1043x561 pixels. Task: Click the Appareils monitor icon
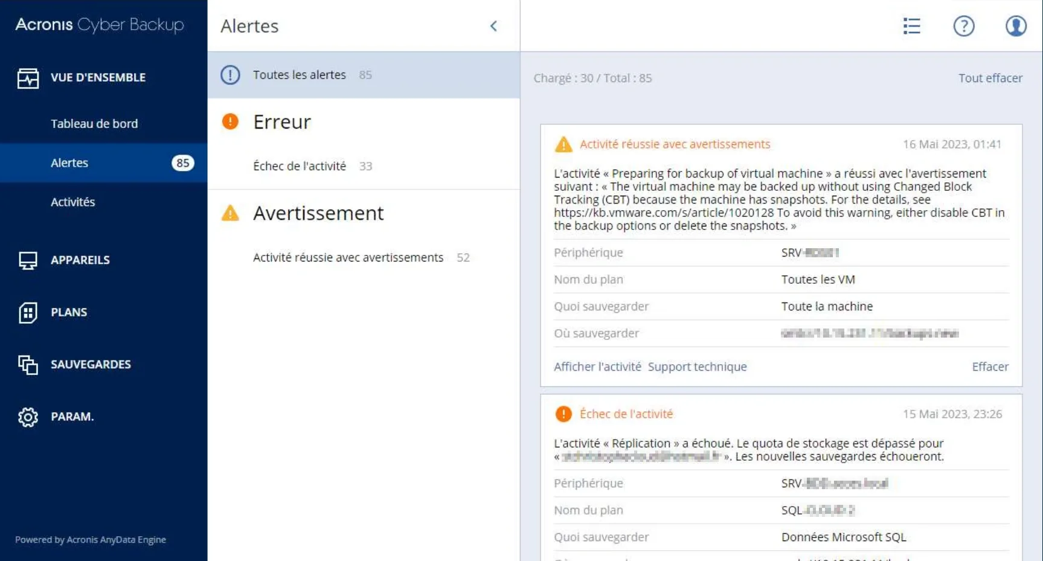28,260
